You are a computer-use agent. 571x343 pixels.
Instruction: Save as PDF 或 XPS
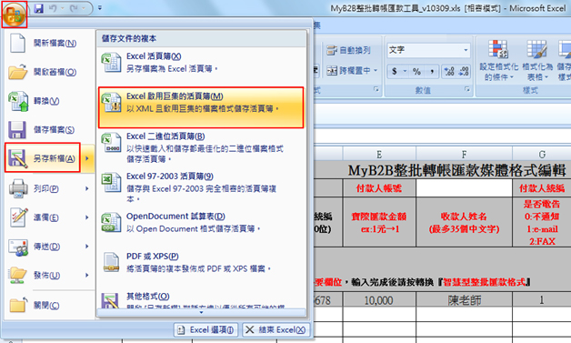(201, 262)
